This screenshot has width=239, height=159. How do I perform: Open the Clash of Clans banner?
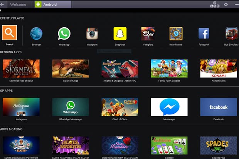click(120, 107)
